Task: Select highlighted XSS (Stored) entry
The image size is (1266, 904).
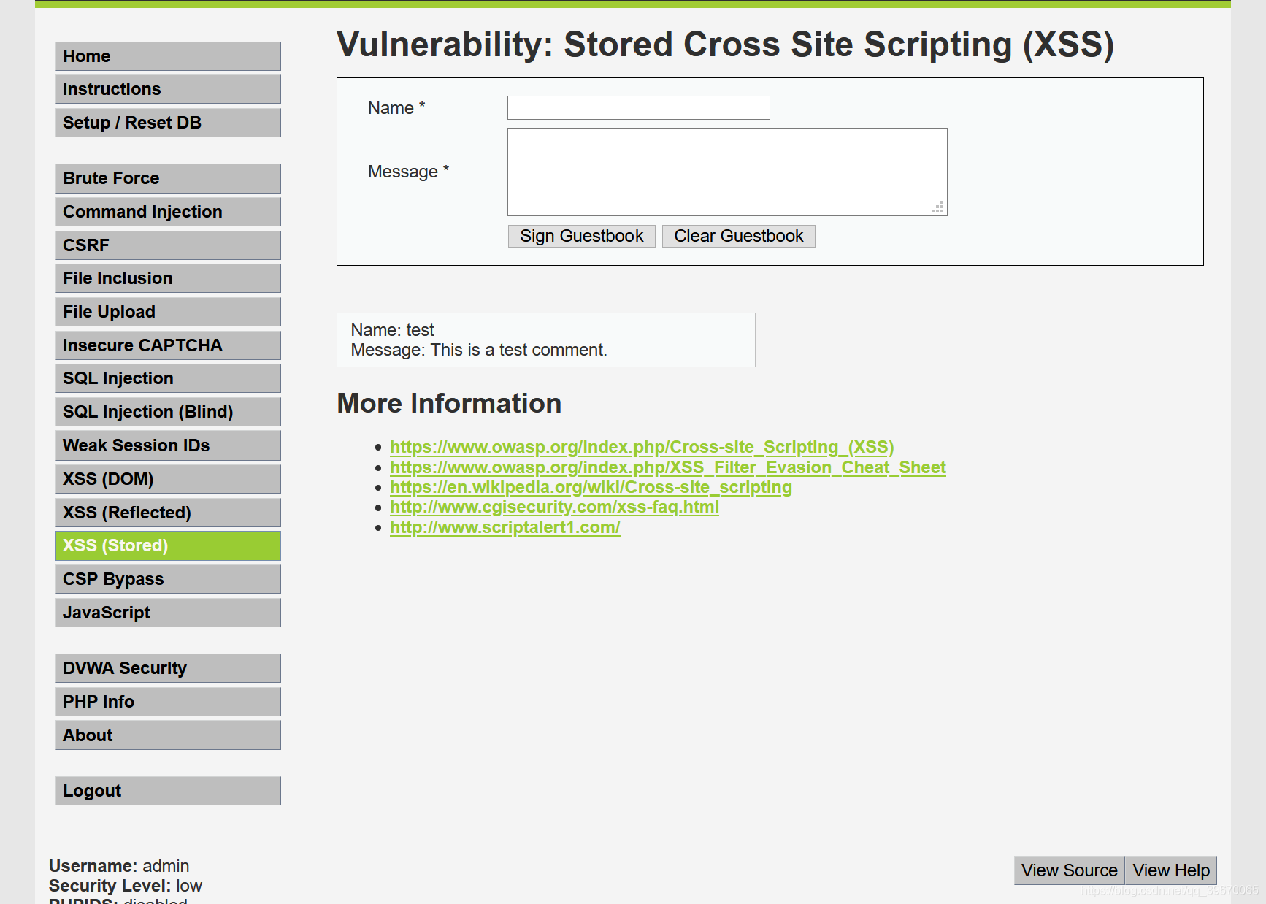Action: point(168,545)
